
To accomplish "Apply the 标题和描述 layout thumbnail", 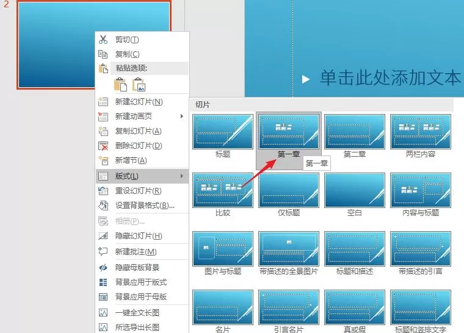I will [x=355, y=249].
